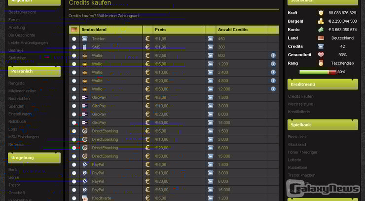
Task: Open the Spielbank section header
Action: (x=323, y=125)
